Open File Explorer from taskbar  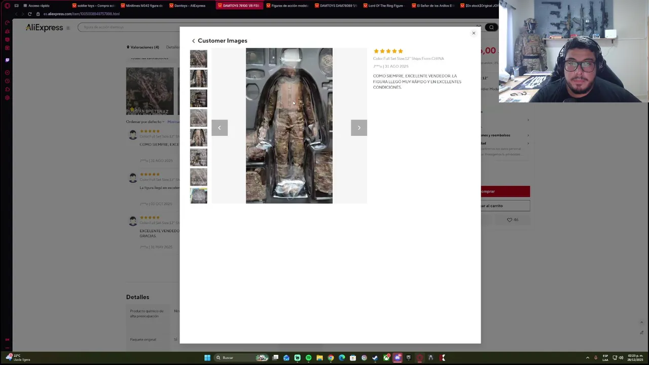click(x=319, y=358)
